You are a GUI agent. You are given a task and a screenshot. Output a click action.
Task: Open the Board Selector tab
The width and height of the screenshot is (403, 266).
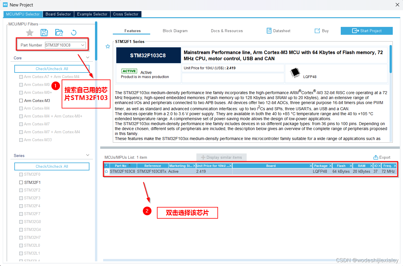click(58, 14)
